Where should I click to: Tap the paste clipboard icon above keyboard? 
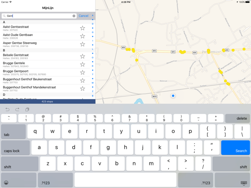(x=27, y=109)
